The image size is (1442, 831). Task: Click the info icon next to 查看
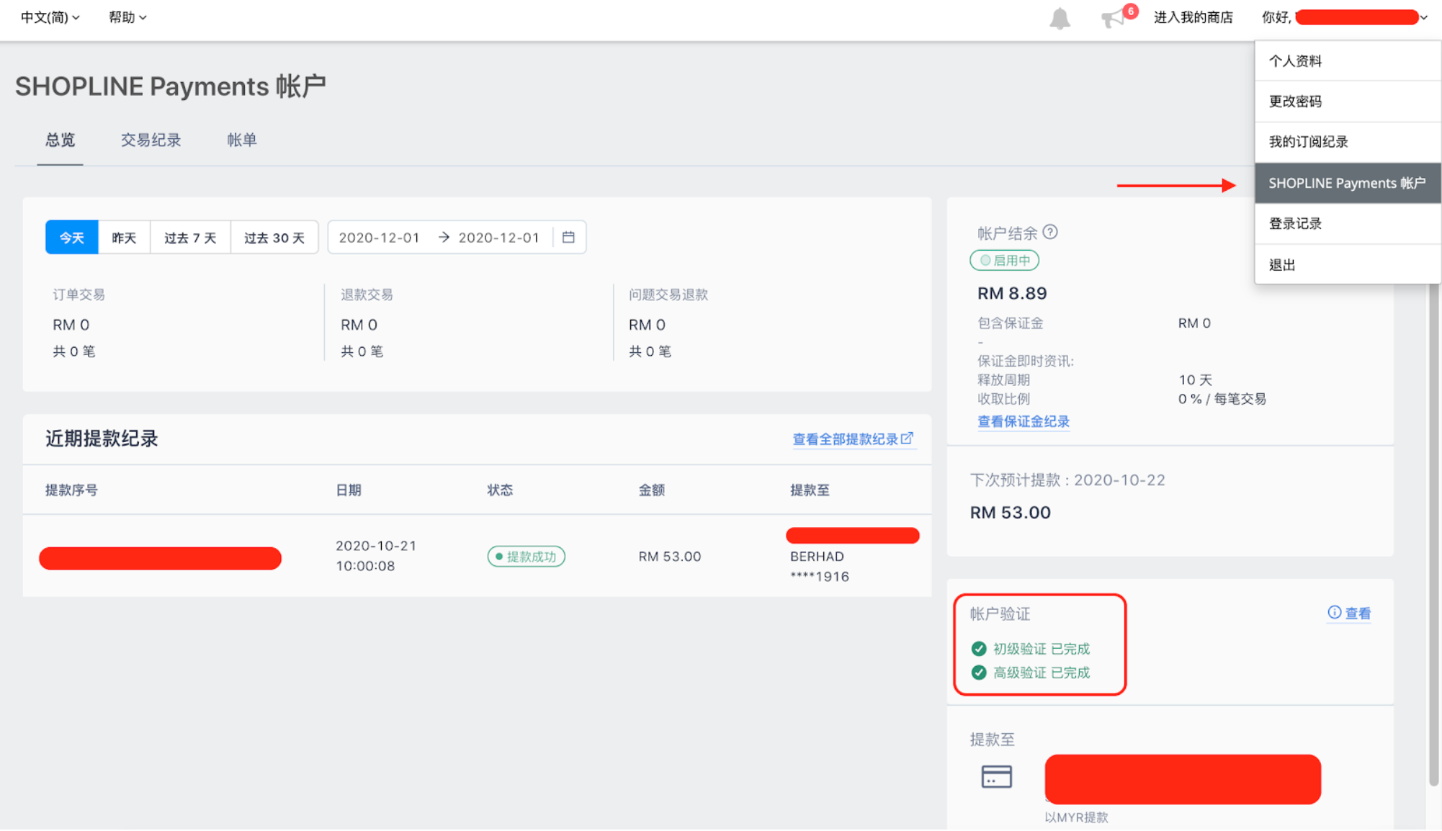(x=1334, y=612)
